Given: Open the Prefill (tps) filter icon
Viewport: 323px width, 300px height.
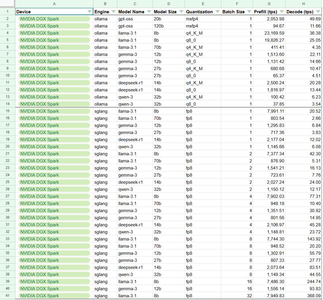Looking at the screenshot, I should click(281, 12).
